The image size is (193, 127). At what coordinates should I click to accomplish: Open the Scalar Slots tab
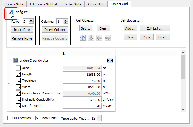tap(72, 4)
